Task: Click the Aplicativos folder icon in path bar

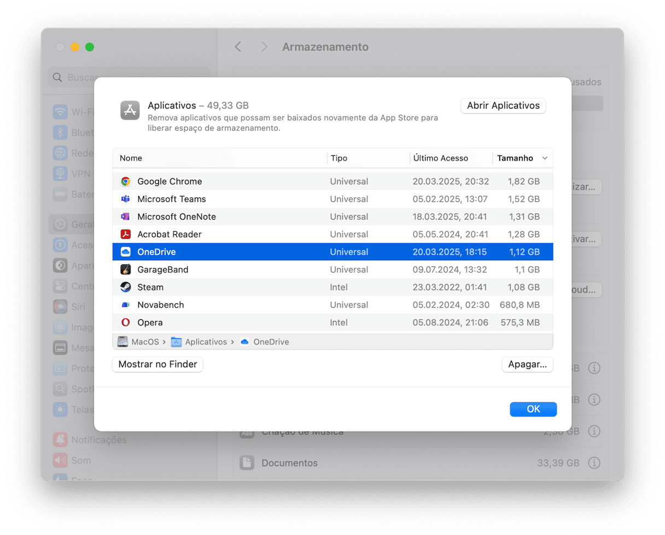Action: click(176, 342)
